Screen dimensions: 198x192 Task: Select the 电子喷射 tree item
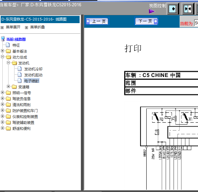(32, 81)
